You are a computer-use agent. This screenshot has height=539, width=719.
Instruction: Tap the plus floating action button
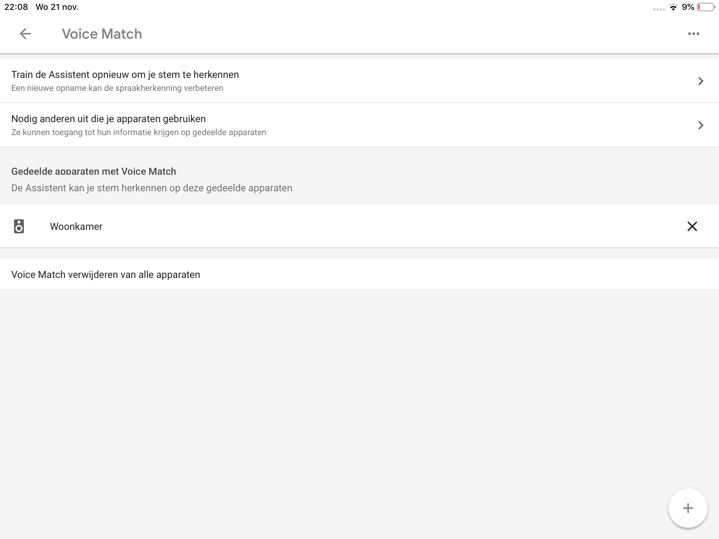tap(688, 508)
